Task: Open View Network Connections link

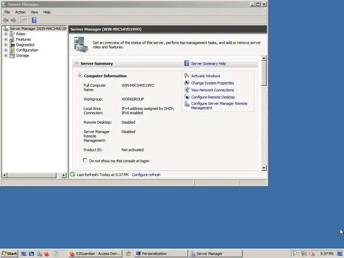Action: 212,90
